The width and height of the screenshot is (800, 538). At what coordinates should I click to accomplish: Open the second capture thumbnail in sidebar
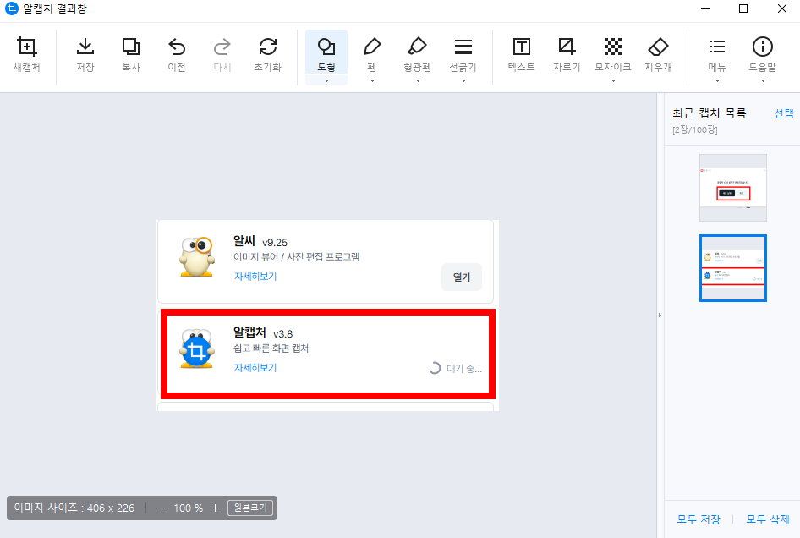coord(732,268)
